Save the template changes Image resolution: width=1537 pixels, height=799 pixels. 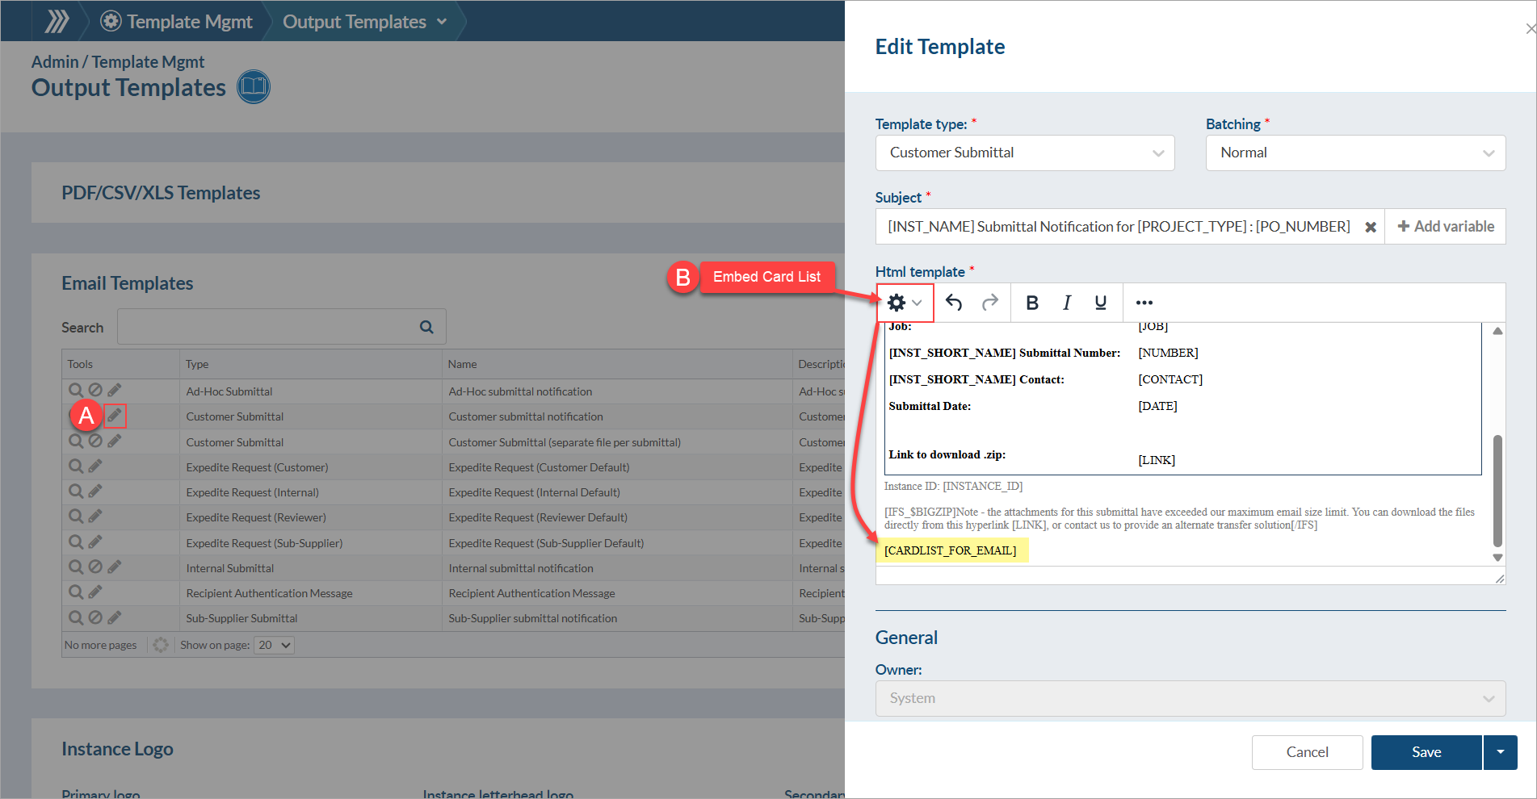(1426, 752)
